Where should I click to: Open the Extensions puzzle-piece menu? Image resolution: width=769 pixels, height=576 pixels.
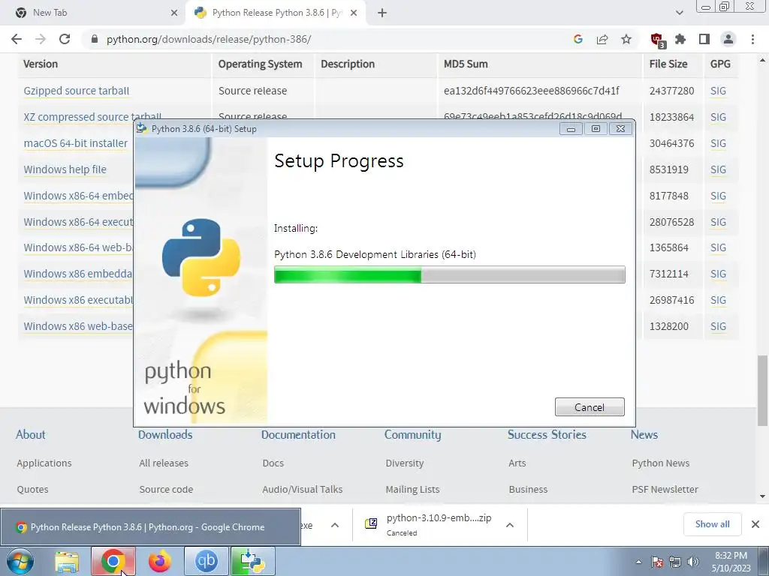(x=680, y=39)
